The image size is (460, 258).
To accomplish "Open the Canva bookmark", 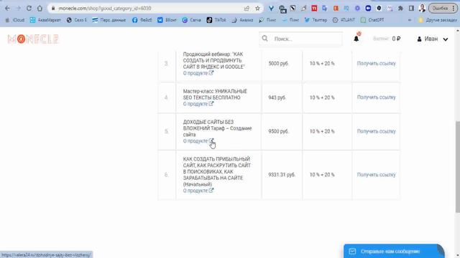I will tap(192, 20).
